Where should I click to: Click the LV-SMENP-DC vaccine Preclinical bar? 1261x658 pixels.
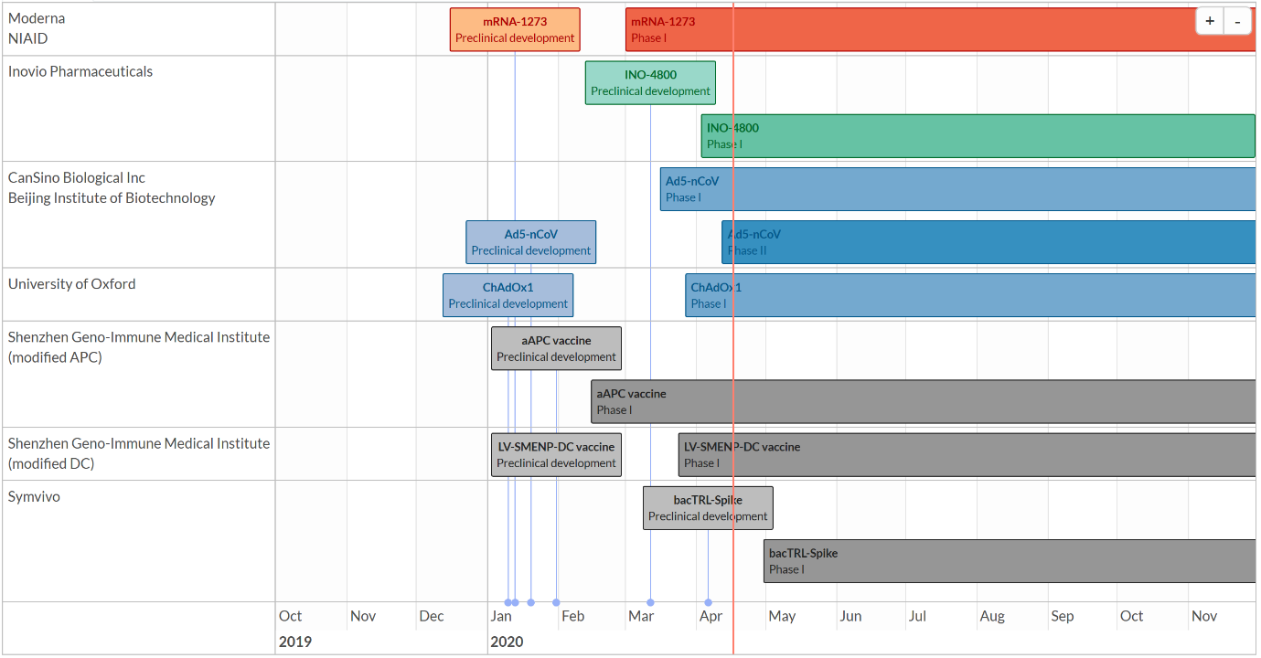555,454
